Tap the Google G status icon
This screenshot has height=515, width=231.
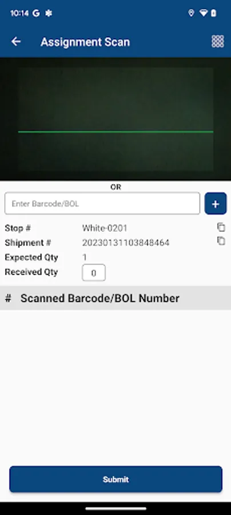[x=36, y=13]
